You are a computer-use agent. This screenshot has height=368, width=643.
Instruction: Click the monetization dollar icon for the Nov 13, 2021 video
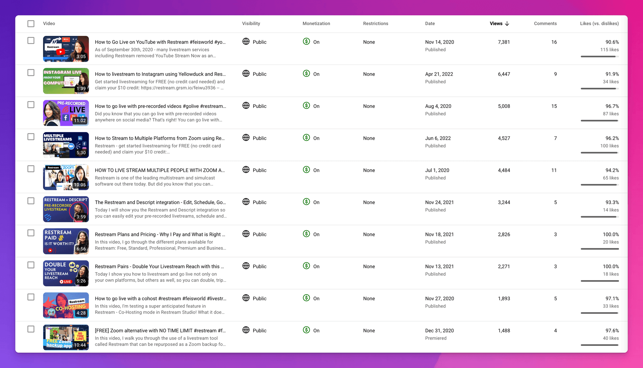(306, 266)
